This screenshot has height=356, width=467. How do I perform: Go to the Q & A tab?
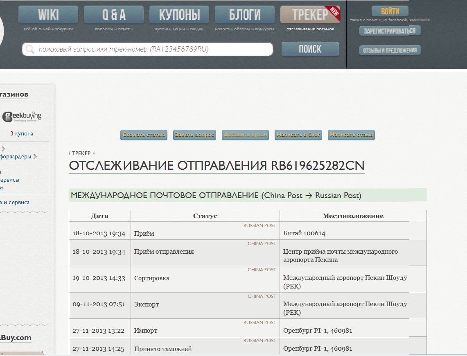click(x=114, y=15)
